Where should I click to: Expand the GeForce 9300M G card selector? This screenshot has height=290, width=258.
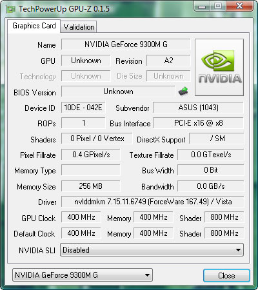coord(83,275)
